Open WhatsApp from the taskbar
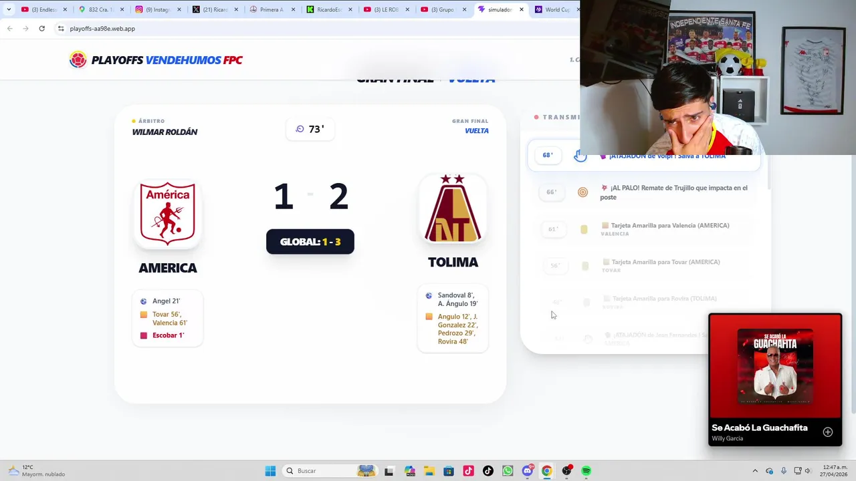The width and height of the screenshot is (856, 481). 508,471
